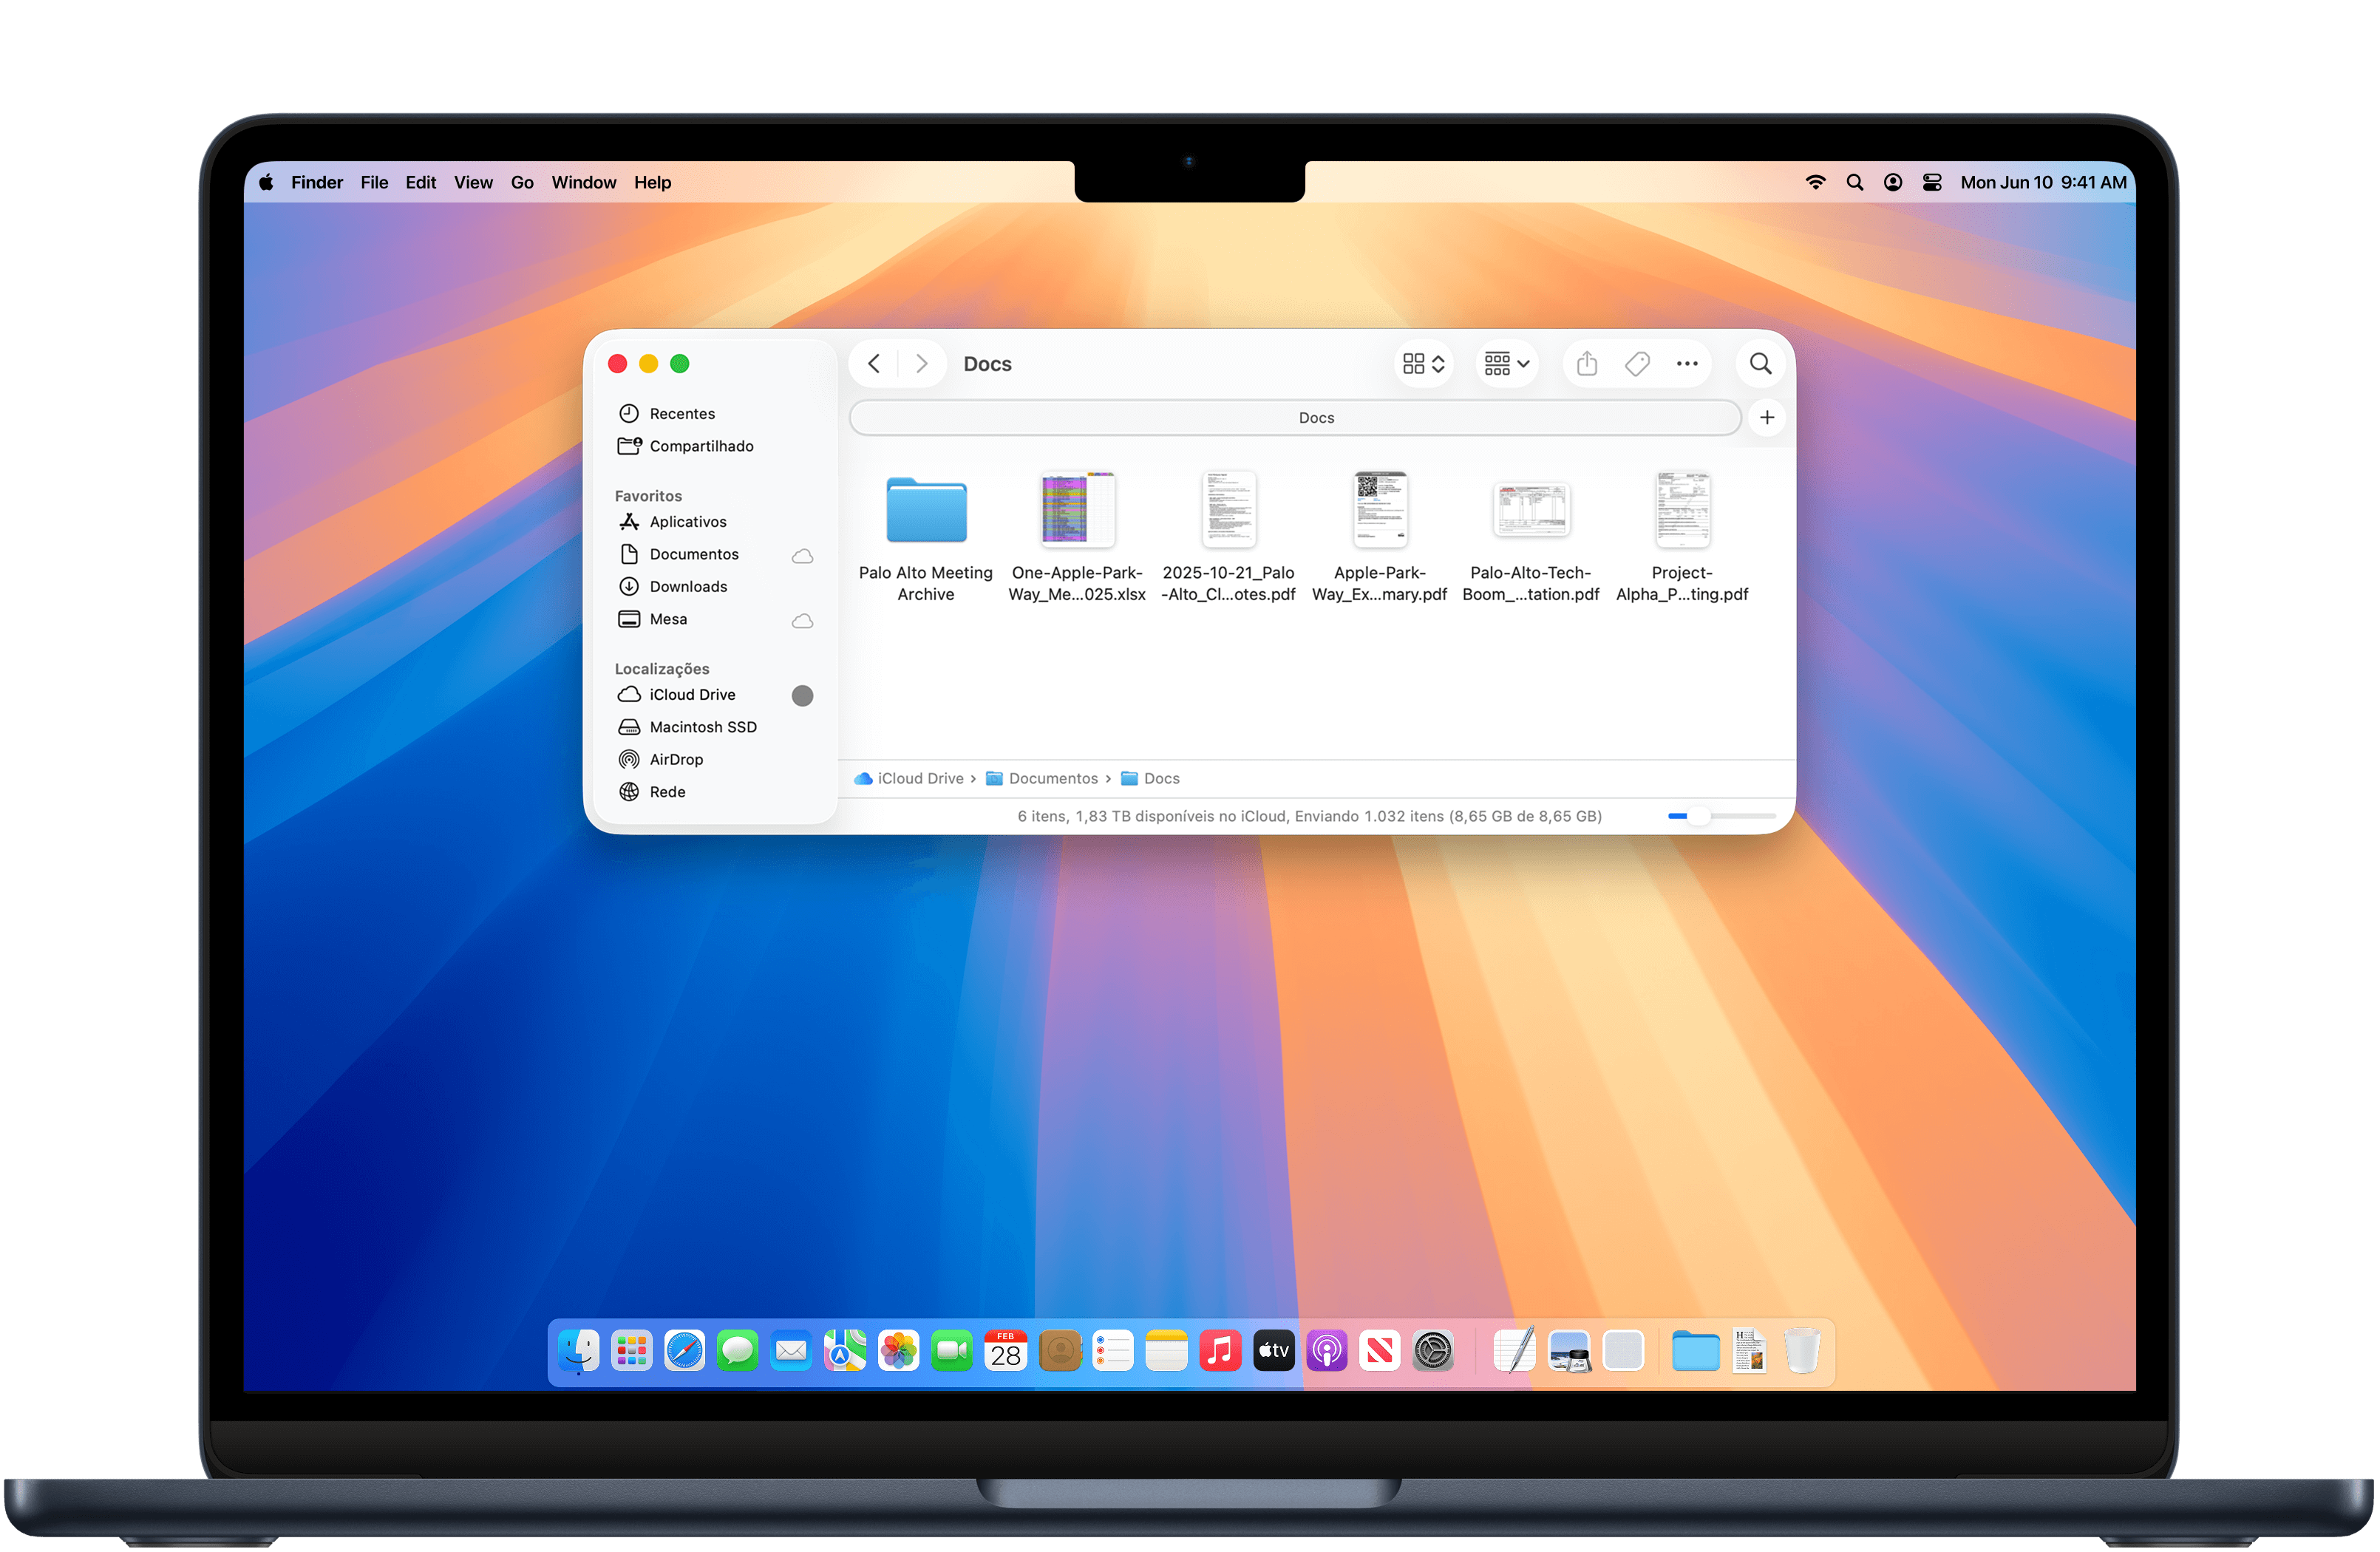Launch Safari from the Dock
Image resolution: width=2380 pixels, height=1552 pixels.
click(685, 1350)
